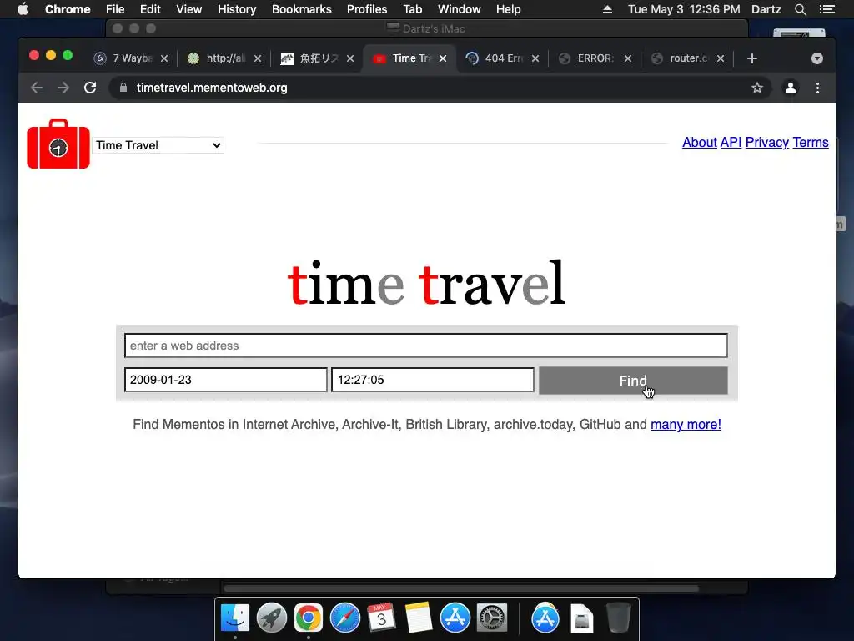Viewport: 854px width, 641px height.
Task: Click the Dartz user name in menu bar
Action: click(766, 9)
